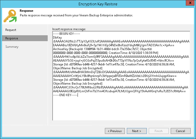Click the 'Insert response message' label
Image resolution: width=196 pixels, height=139 pixels.
click(69, 29)
